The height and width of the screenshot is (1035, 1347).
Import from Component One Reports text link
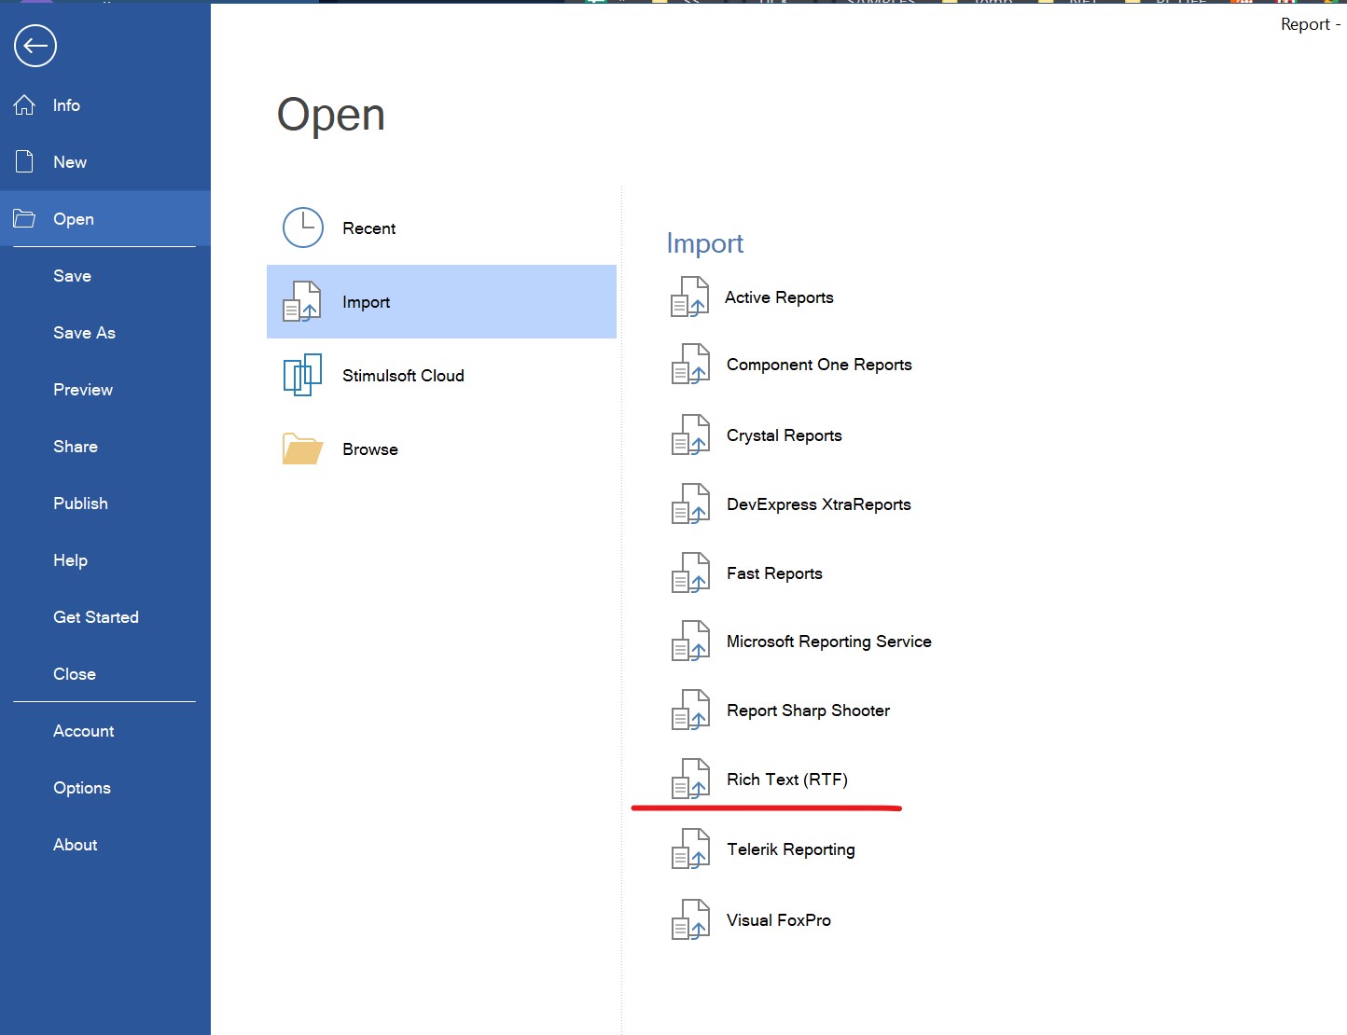pos(819,365)
